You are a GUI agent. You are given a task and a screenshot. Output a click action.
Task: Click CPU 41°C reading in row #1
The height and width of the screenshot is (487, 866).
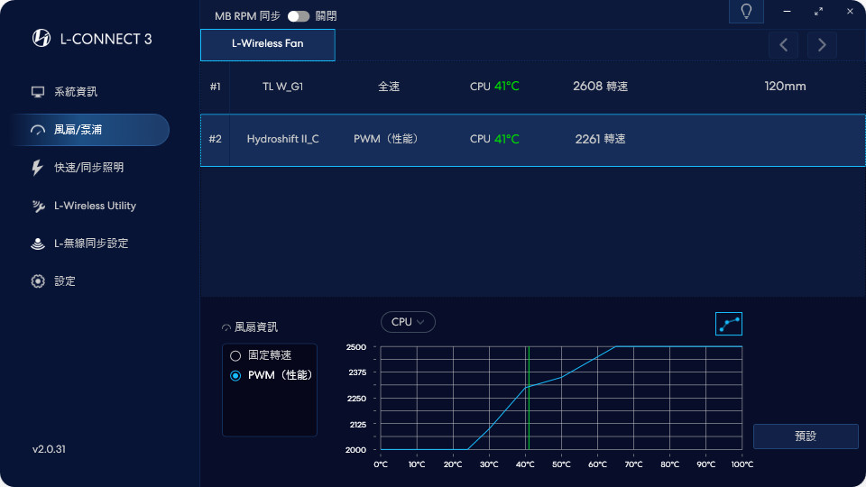pyautogui.click(x=494, y=87)
